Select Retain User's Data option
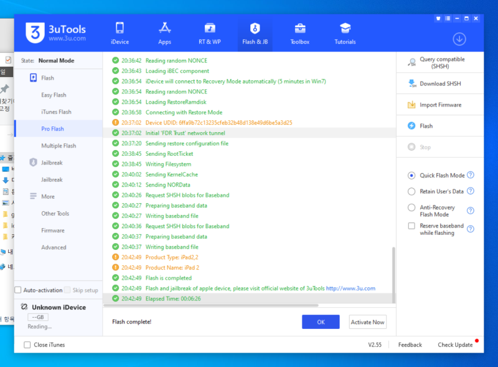 point(411,191)
